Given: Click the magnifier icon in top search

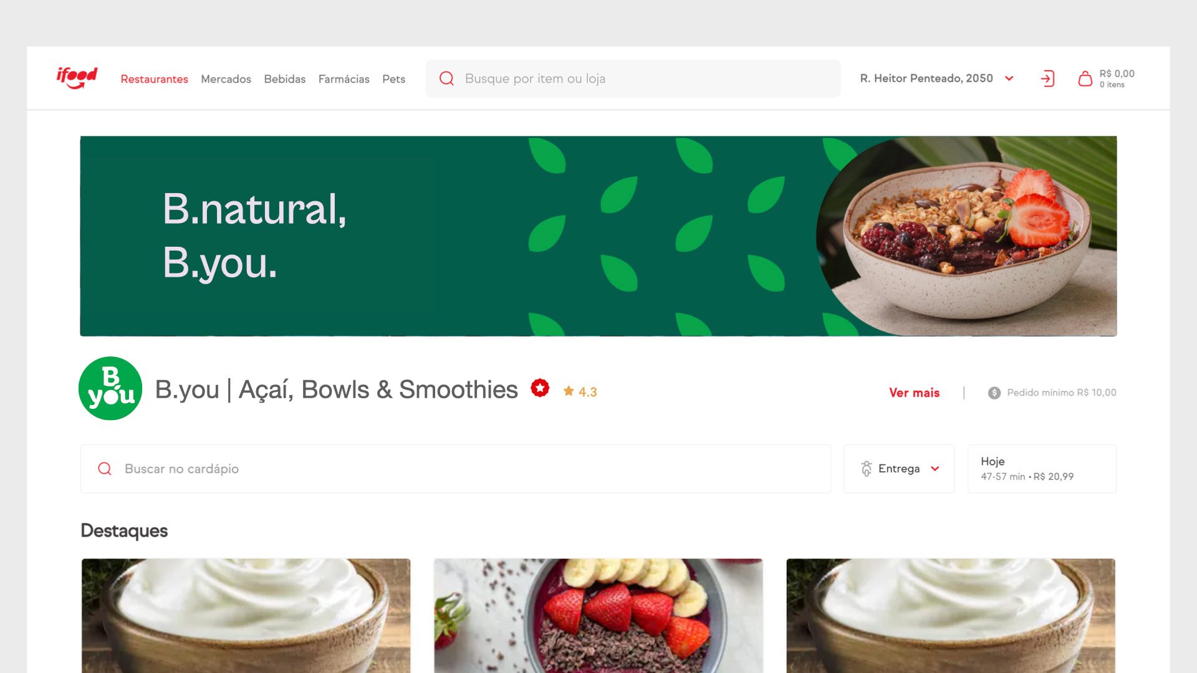Looking at the screenshot, I should point(446,79).
